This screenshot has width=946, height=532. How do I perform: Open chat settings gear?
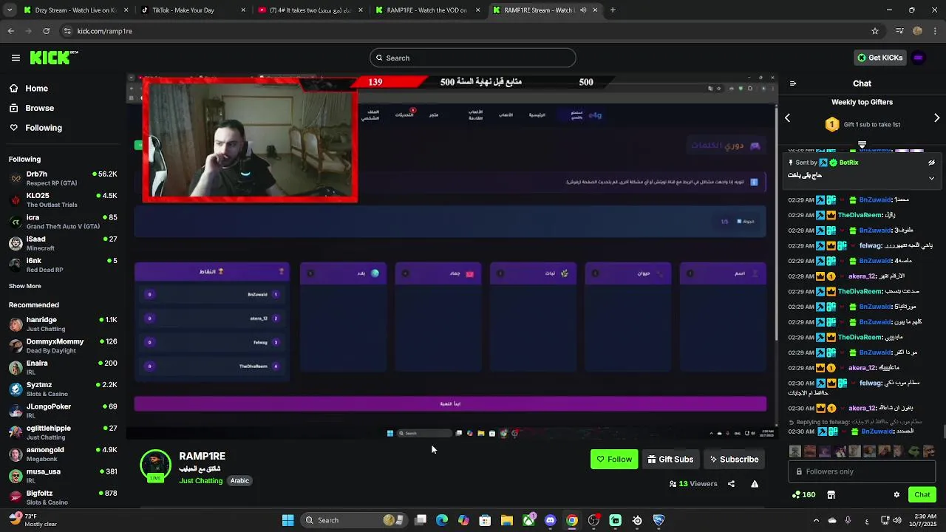pos(896,494)
